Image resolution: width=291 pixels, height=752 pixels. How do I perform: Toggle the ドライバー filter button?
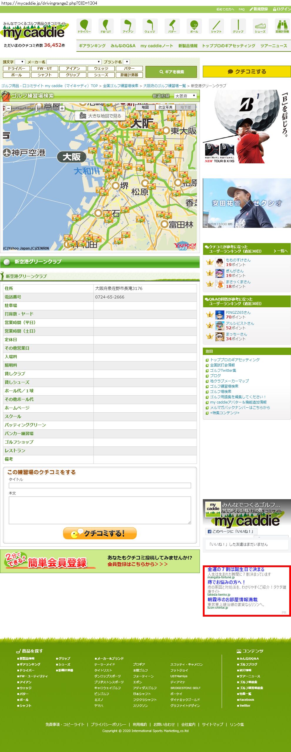16,68
